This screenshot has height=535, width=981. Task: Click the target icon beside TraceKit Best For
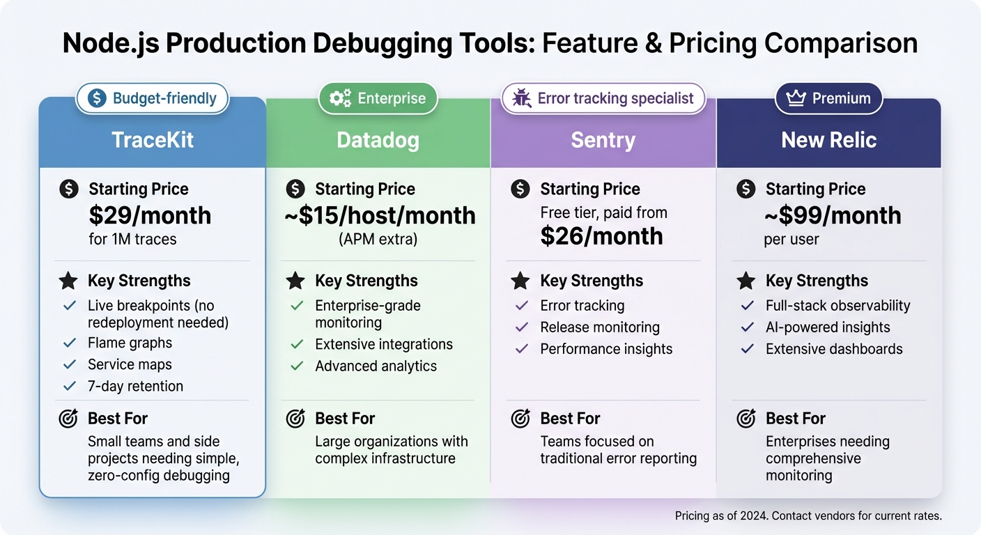click(68, 419)
